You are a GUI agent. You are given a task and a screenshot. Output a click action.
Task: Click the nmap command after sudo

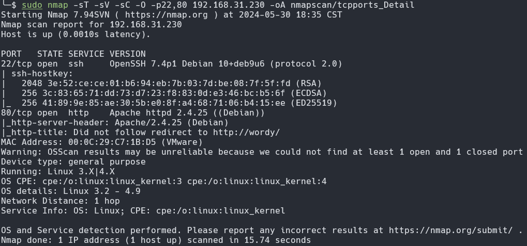pos(57,5)
